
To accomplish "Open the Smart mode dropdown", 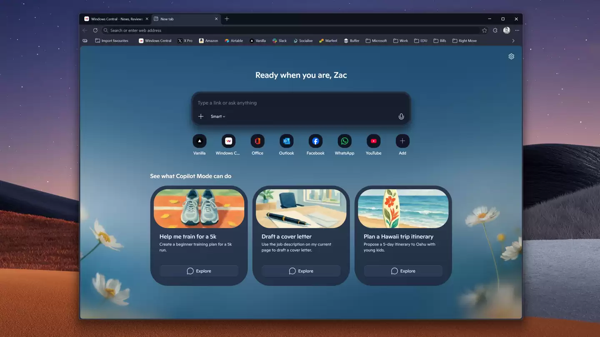I will pyautogui.click(x=217, y=116).
